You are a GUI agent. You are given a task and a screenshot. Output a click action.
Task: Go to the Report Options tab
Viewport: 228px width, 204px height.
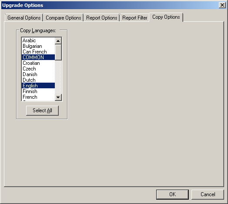[x=101, y=18]
